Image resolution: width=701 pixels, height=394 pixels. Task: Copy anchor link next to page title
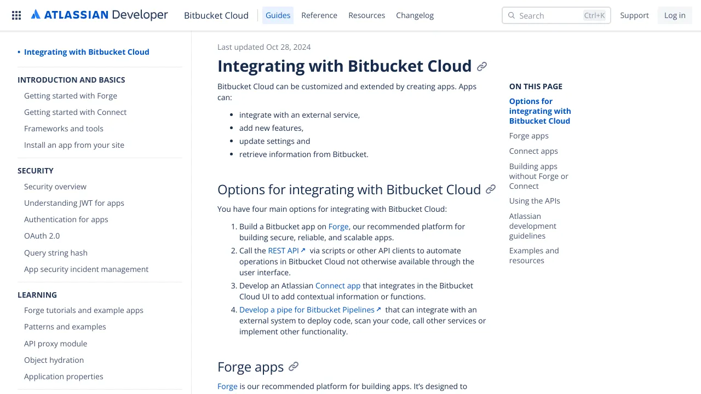[x=482, y=67]
